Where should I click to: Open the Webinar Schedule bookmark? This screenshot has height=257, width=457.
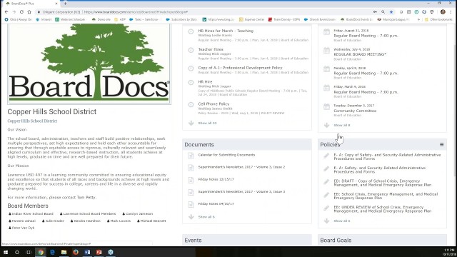(x=70, y=19)
